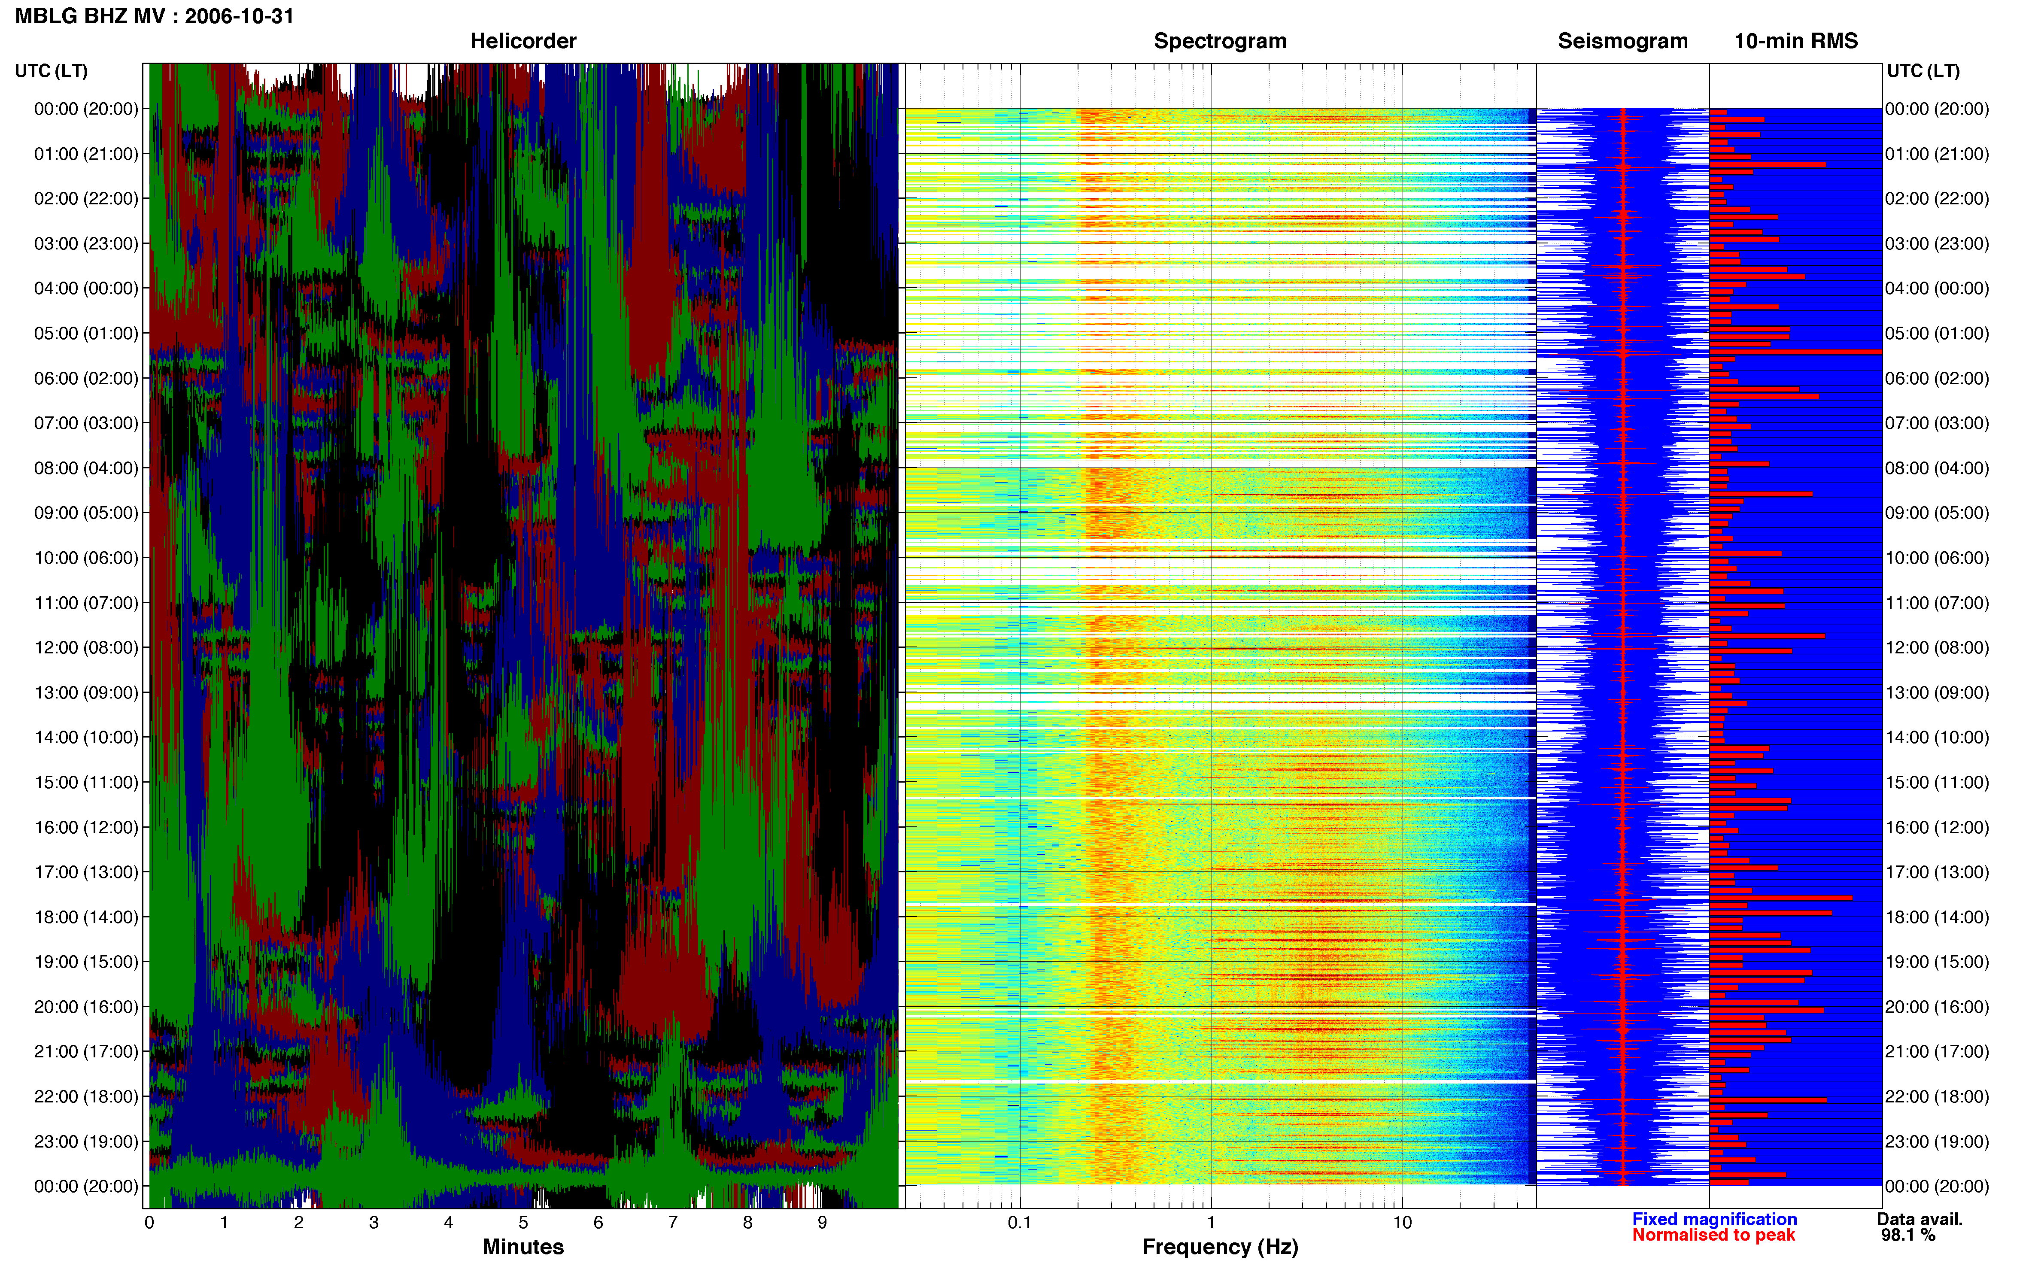Click the 'Seismogram' panel title
Viewport: 2035px width, 1272px height.
coord(1622,40)
